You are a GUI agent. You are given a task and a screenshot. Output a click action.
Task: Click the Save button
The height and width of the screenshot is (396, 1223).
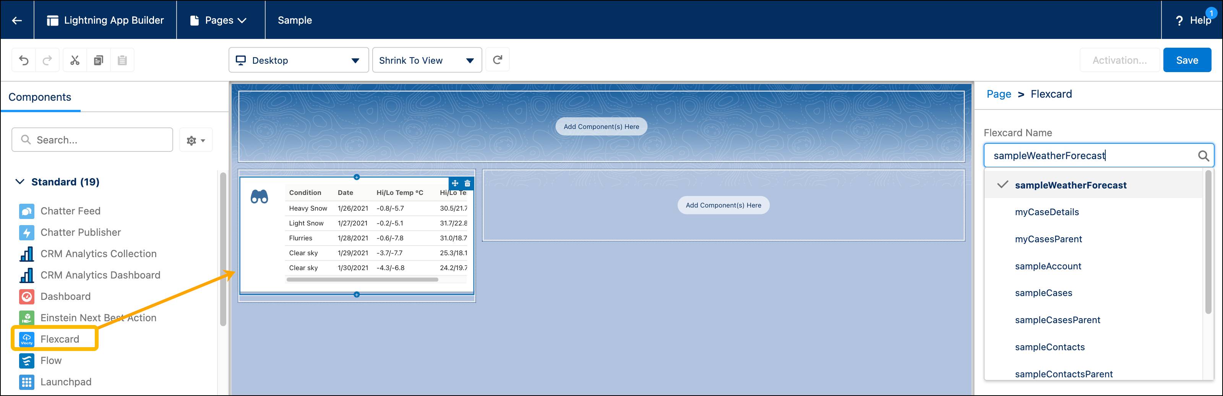tap(1187, 60)
